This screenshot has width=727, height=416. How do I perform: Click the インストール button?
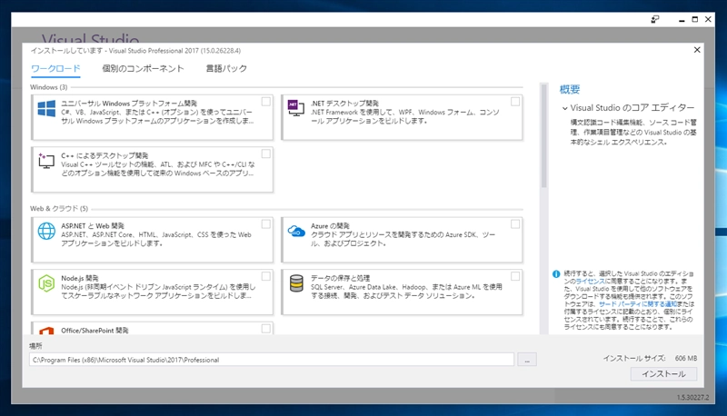click(x=663, y=374)
